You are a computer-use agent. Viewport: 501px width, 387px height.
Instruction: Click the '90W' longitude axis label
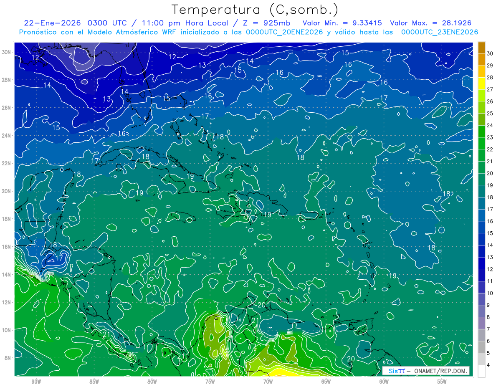[36, 382]
